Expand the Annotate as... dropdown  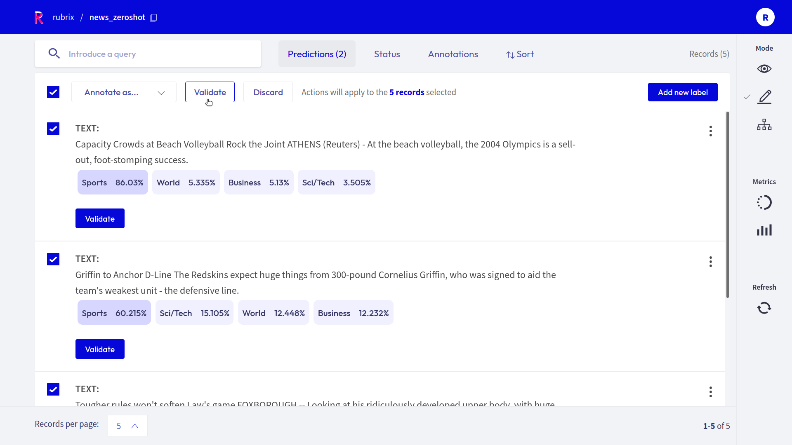[124, 92]
